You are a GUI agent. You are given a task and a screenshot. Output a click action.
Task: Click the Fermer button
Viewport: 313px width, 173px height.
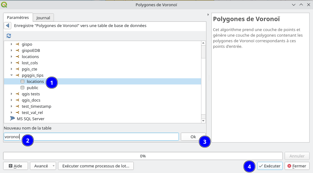[297, 166]
